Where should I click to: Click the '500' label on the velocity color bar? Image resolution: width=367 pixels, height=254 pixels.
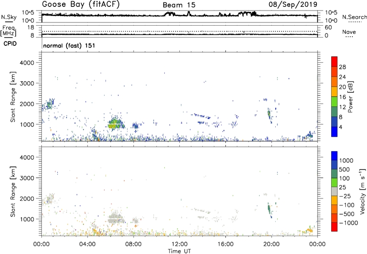(x=345, y=170)
